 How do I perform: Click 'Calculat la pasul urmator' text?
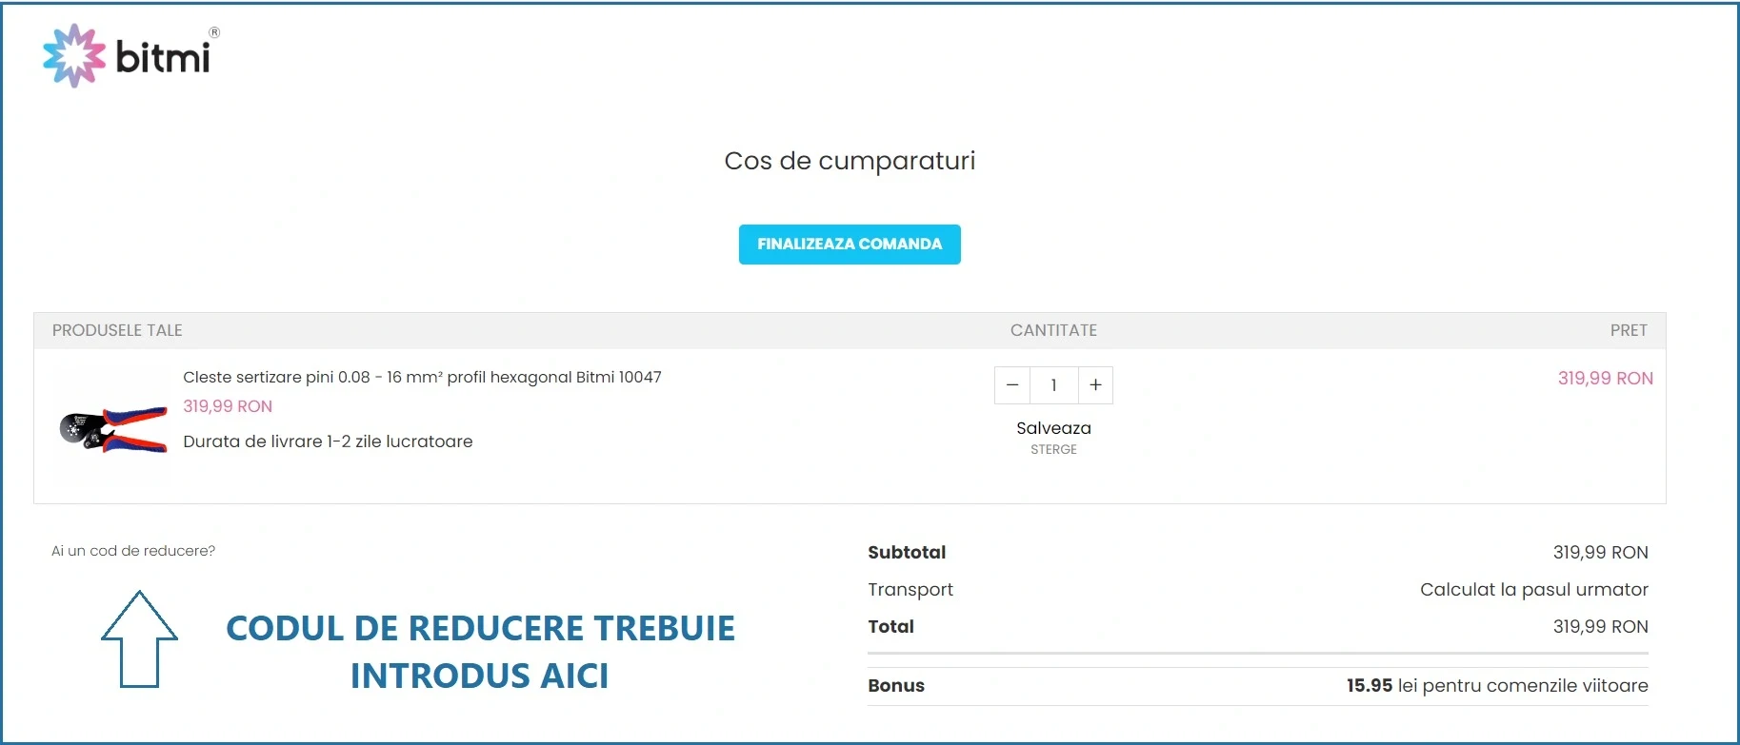pos(1533,589)
